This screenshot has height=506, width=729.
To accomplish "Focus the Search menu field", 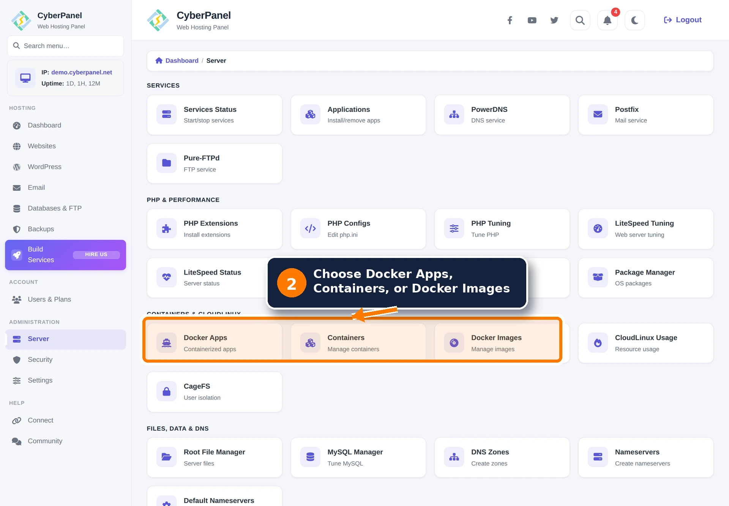I will [65, 46].
